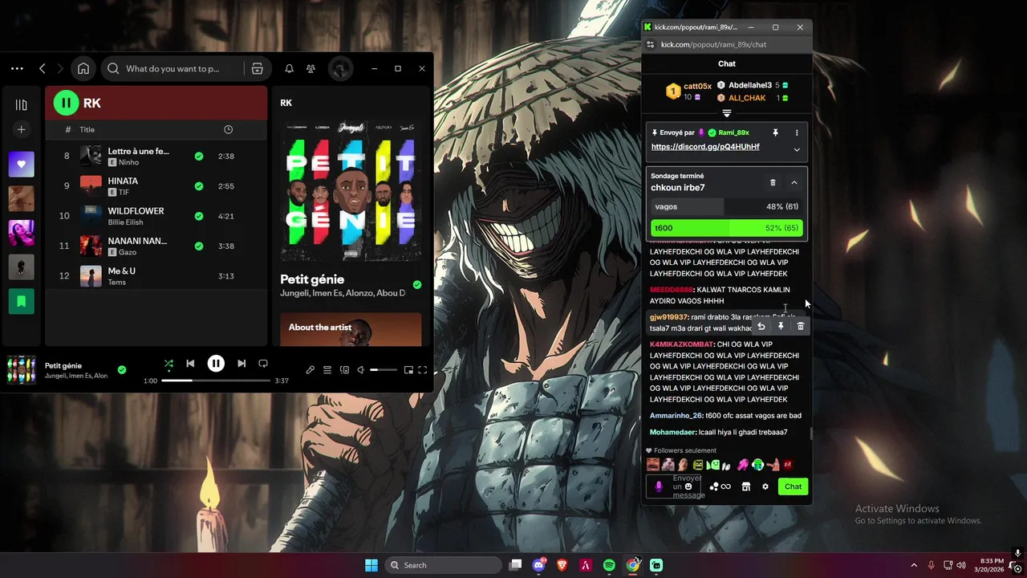This screenshot has width=1027, height=578.
Task: Open lyrics microphone icon
Action: pyautogui.click(x=310, y=370)
